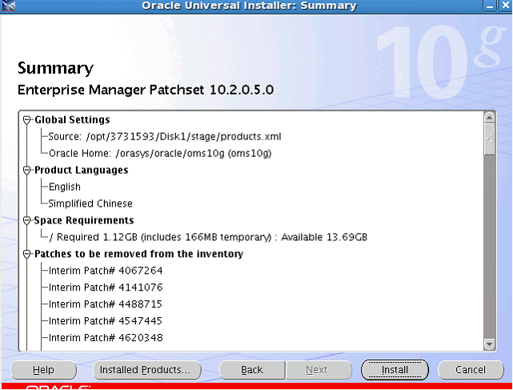This screenshot has width=513, height=390.
Task: Click scrollbar down arrow in summary list
Action: (x=490, y=344)
